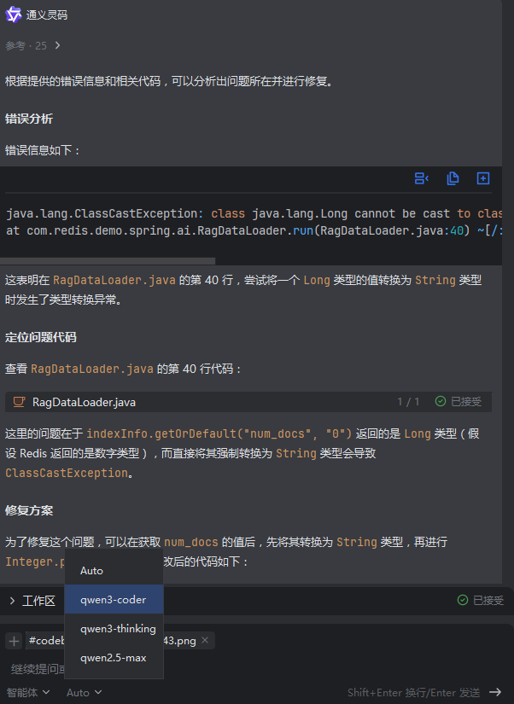Image resolution: width=514 pixels, height=704 pixels.
Task: Click the Java cup icon on file card
Action: point(18,402)
